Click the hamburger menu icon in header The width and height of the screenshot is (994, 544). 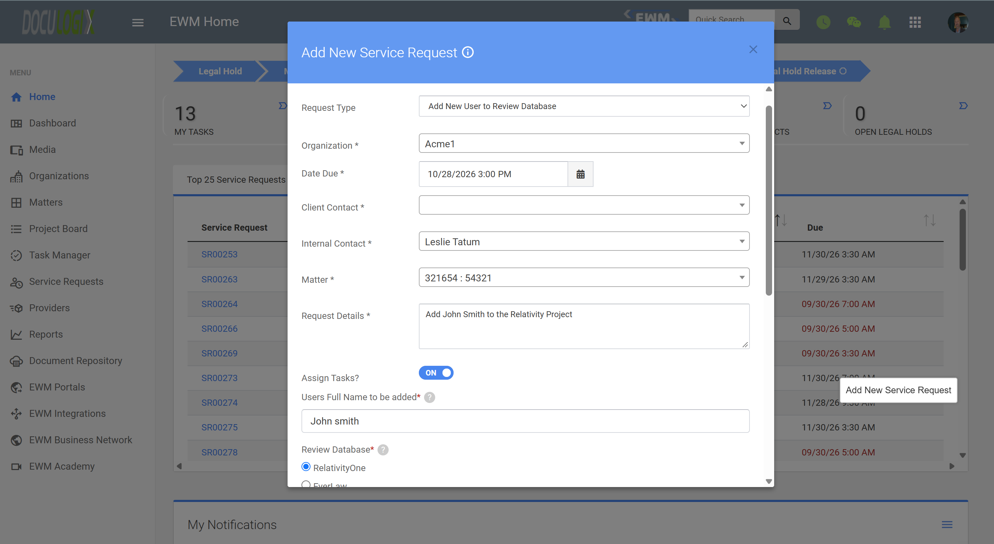138,23
